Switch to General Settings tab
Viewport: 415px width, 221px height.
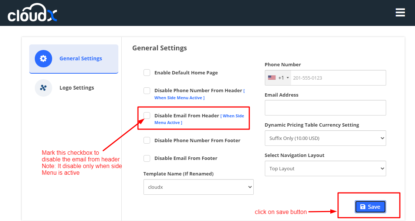click(81, 58)
